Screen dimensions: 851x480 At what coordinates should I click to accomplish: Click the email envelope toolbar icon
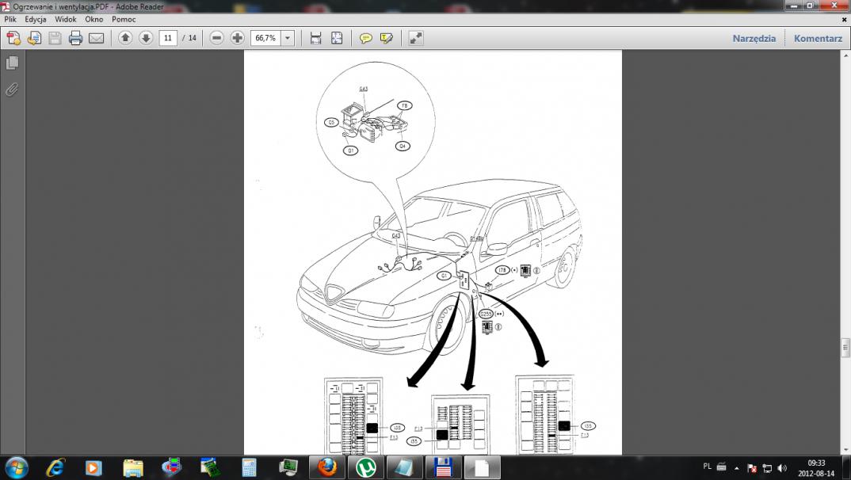pyautogui.click(x=96, y=38)
